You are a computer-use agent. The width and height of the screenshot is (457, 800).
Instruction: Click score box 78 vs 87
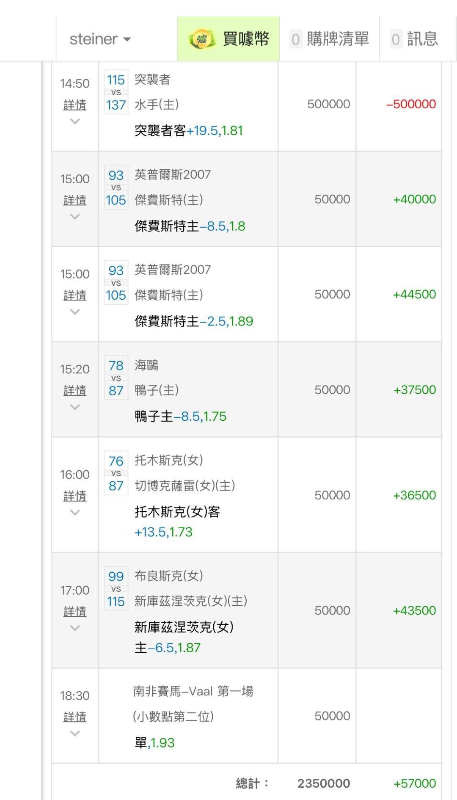tap(116, 378)
